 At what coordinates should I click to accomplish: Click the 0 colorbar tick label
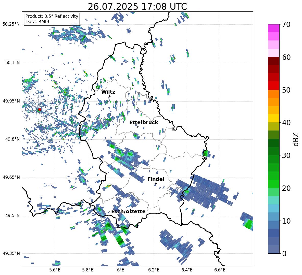(284, 254)
